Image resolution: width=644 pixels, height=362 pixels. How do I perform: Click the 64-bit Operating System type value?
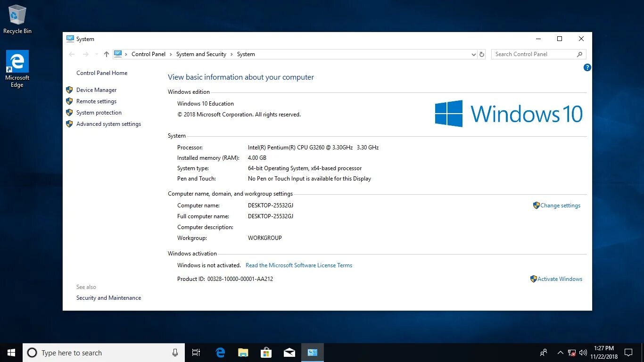click(x=305, y=168)
